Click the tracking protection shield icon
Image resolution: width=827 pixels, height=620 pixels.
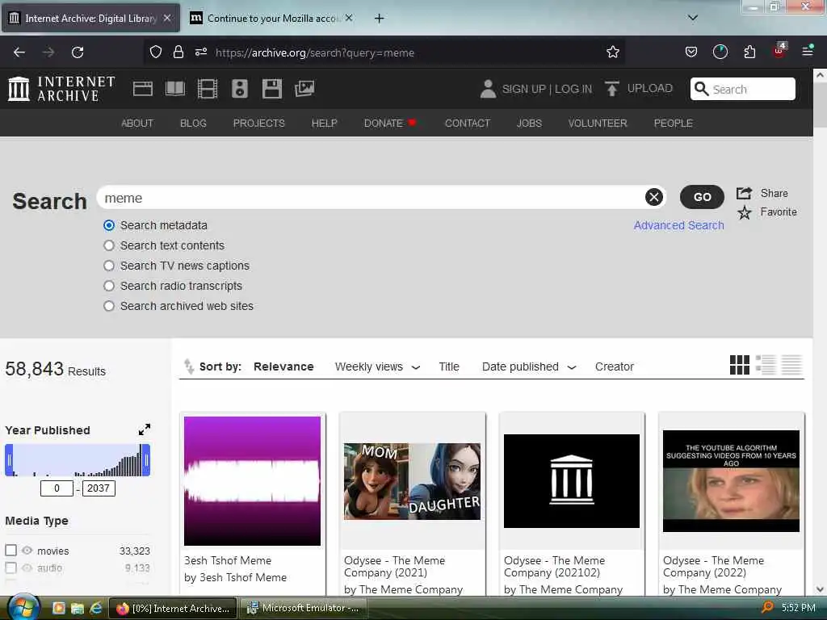tap(156, 52)
